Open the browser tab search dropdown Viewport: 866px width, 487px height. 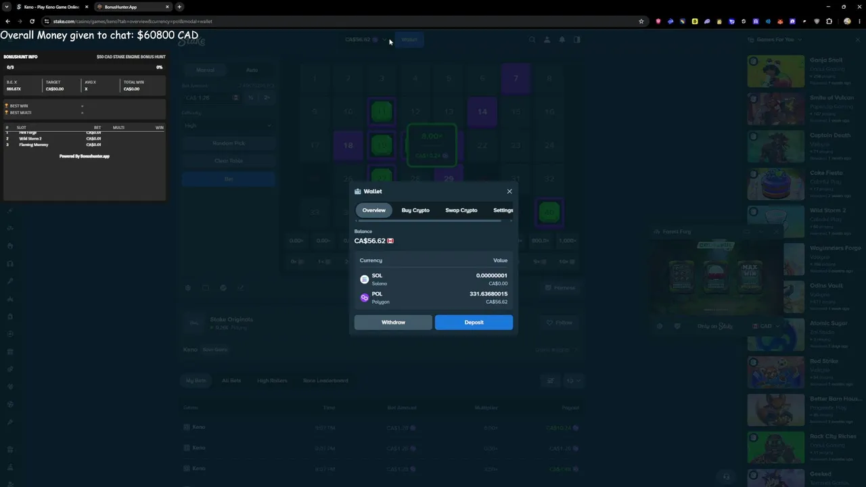click(x=6, y=7)
